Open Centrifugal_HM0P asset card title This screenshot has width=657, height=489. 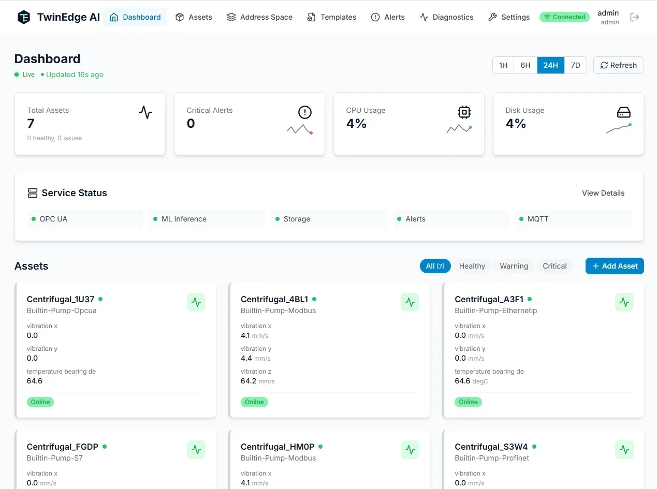tap(278, 447)
